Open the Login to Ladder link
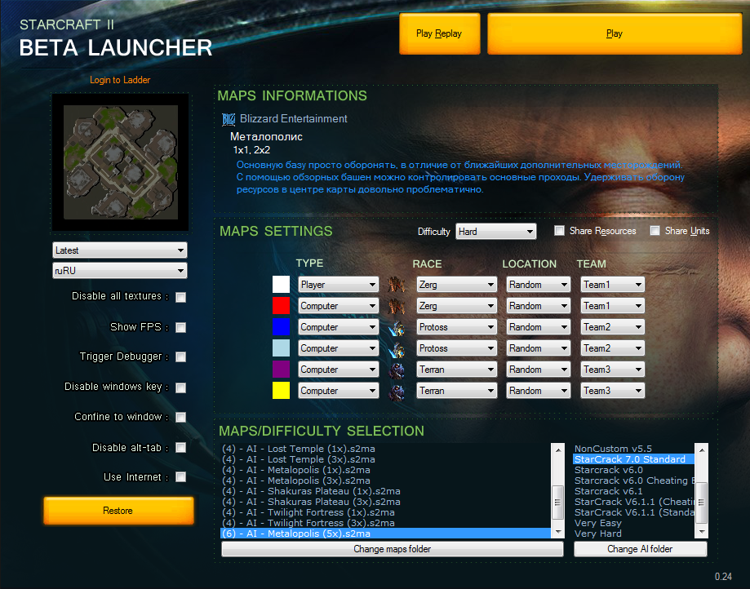 [120, 80]
